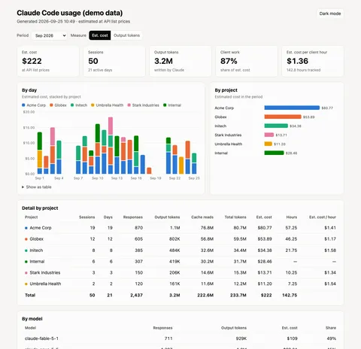Click the $1.36 cost per client hour card
This screenshot has width=361, height=349.
coord(313,61)
